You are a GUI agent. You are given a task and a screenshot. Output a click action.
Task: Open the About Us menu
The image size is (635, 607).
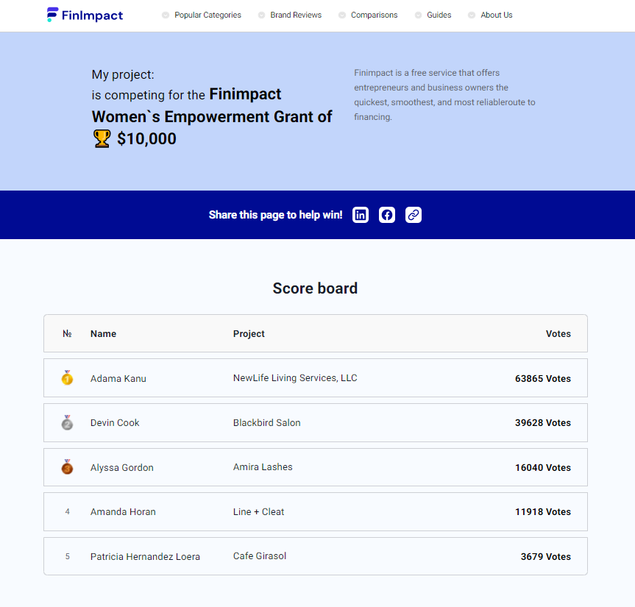[x=497, y=15]
